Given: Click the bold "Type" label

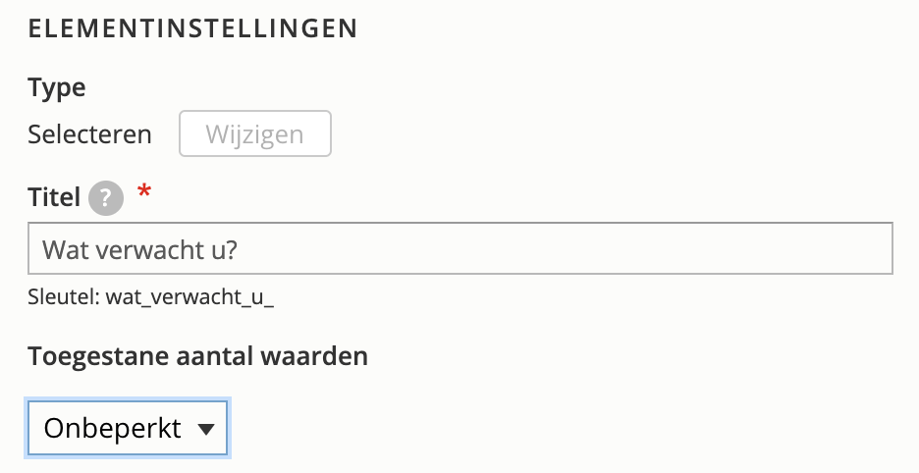Looking at the screenshot, I should 57,87.
